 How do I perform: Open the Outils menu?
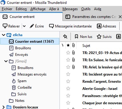(86, 9)
